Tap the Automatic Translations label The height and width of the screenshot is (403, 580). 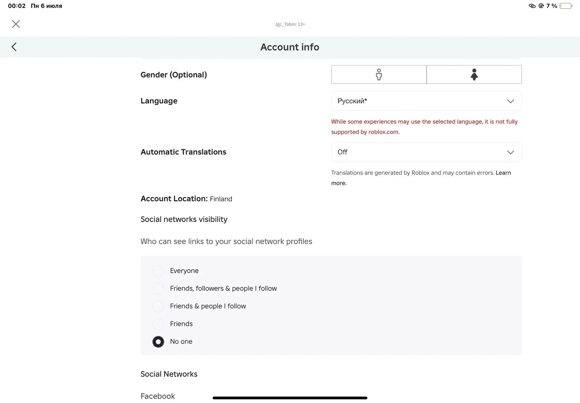[183, 152]
